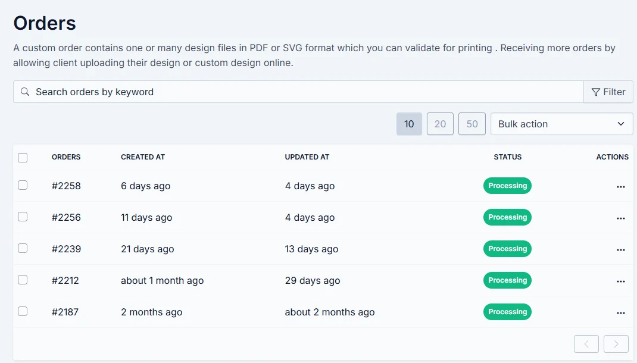Click the Processing status badge for #2212

click(507, 280)
